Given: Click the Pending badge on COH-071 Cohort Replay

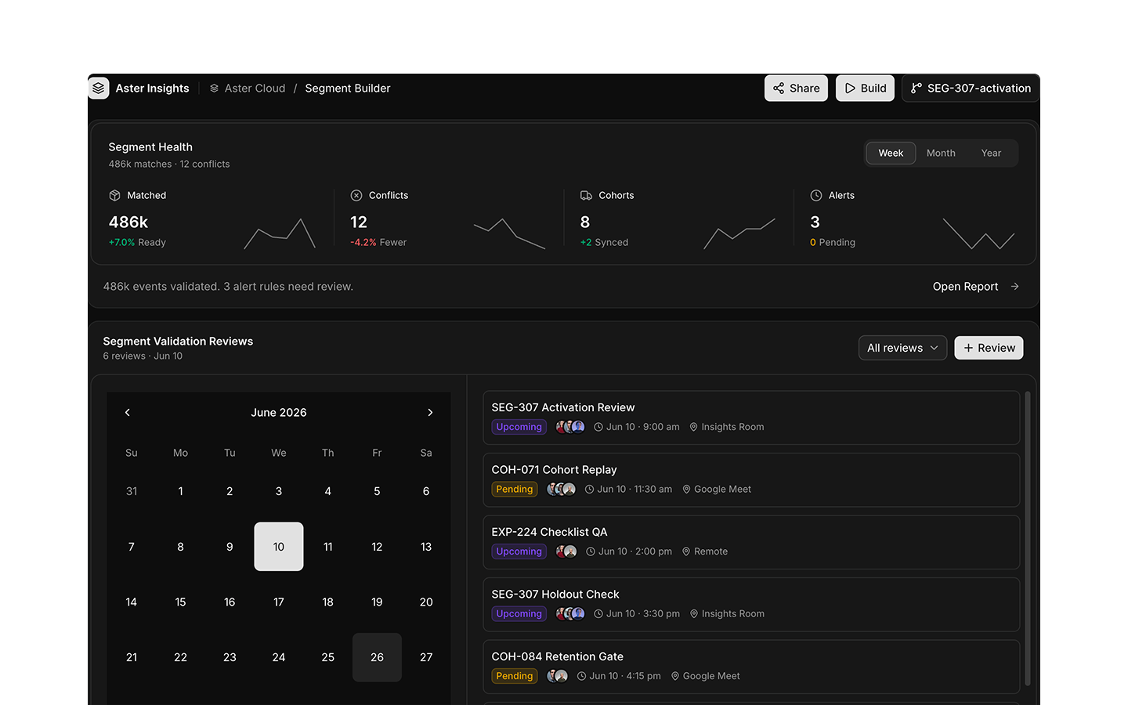Looking at the screenshot, I should tap(515, 489).
